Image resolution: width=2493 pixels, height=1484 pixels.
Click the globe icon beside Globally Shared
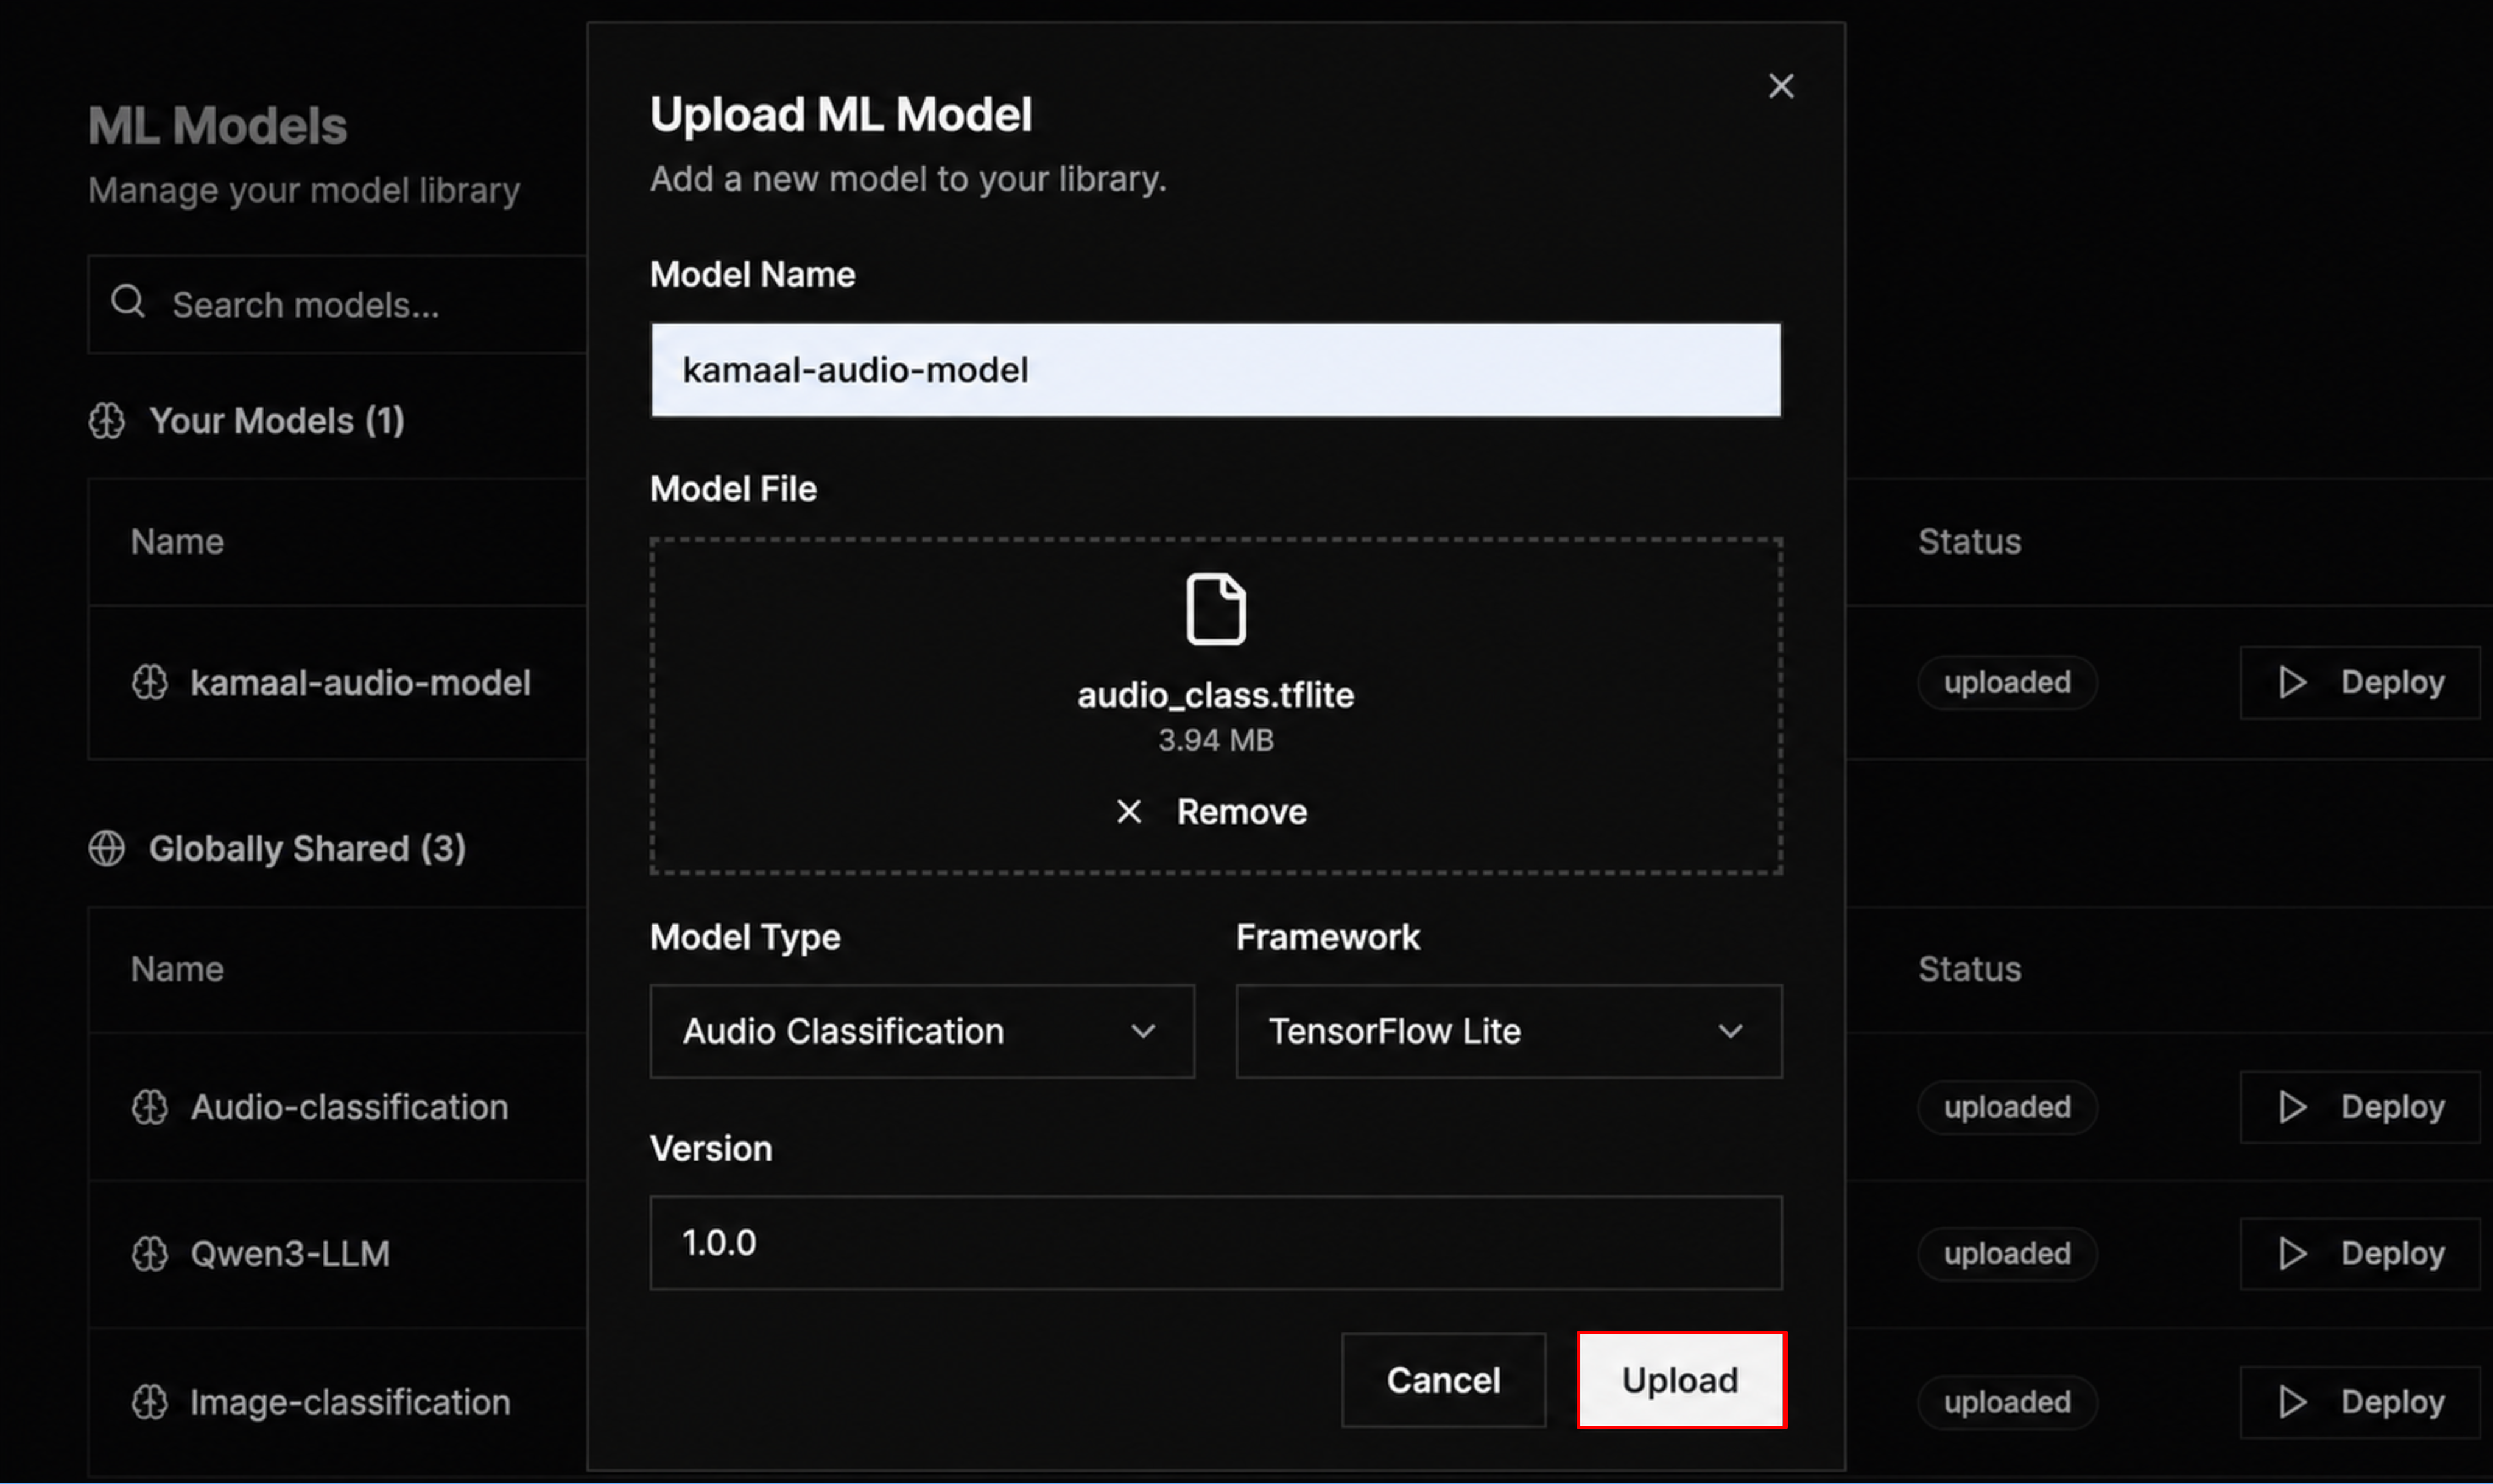coord(107,849)
